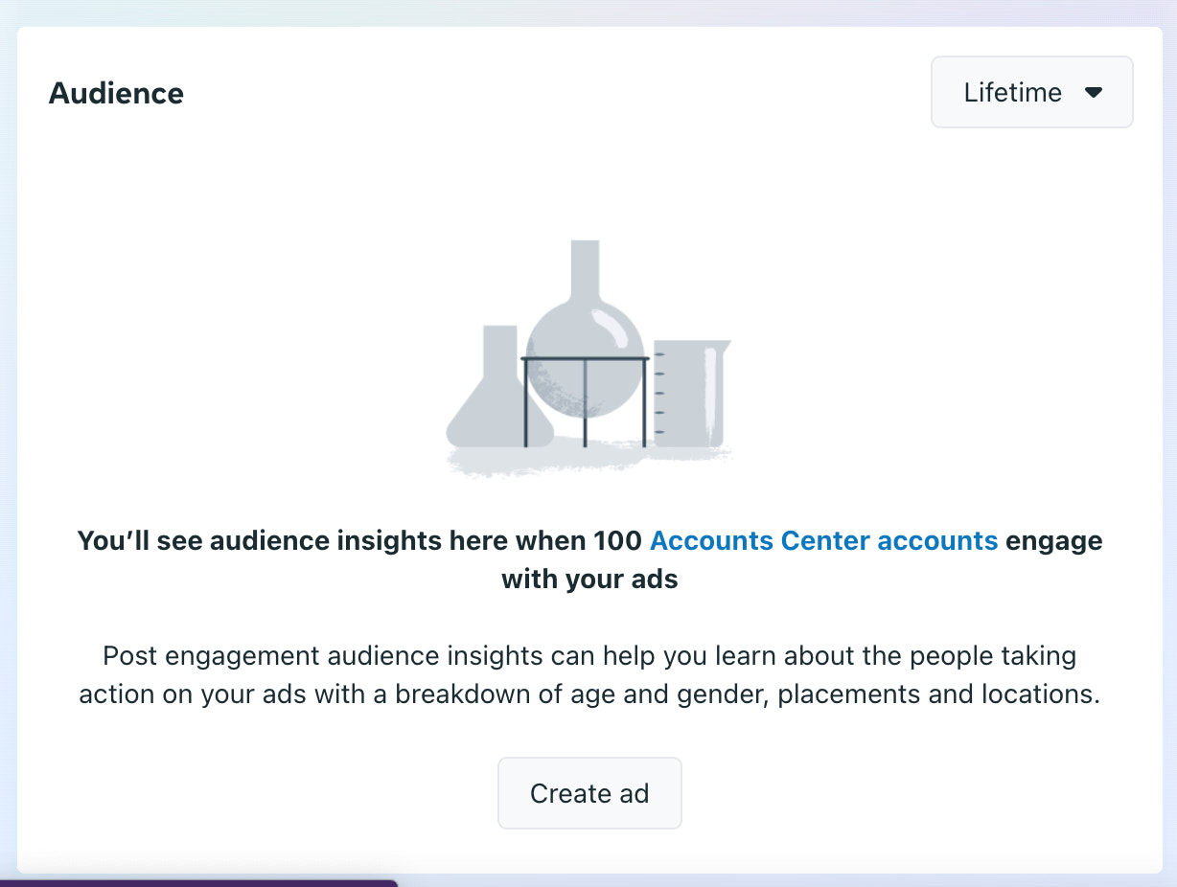Click the word "engage" in the headline
1177x887 pixels.
pyautogui.click(x=1054, y=540)
